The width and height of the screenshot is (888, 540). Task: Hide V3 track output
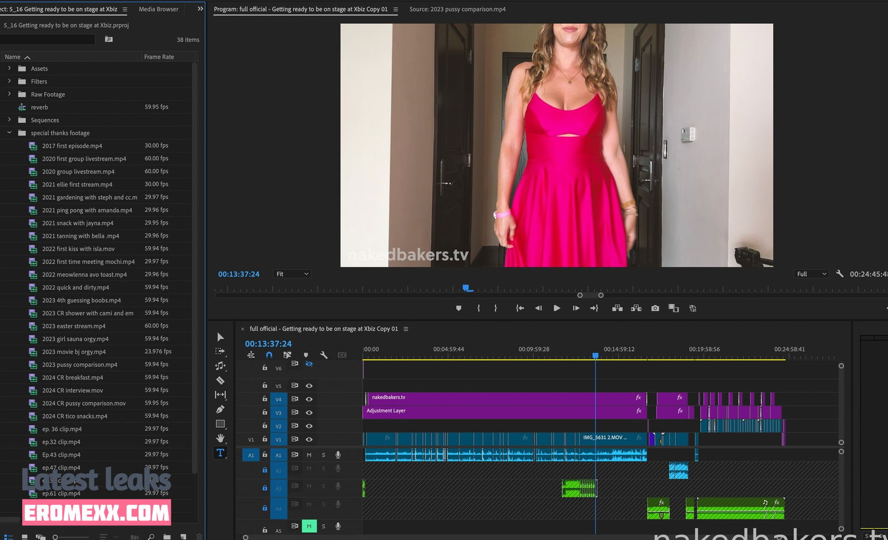pos(309,412)
